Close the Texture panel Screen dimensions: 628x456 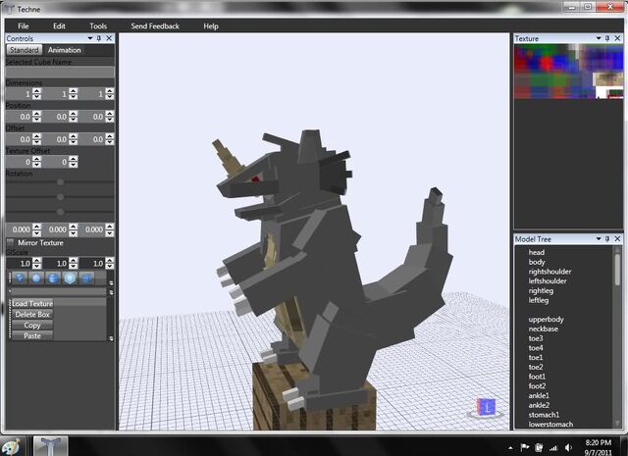tap(617, 38)
